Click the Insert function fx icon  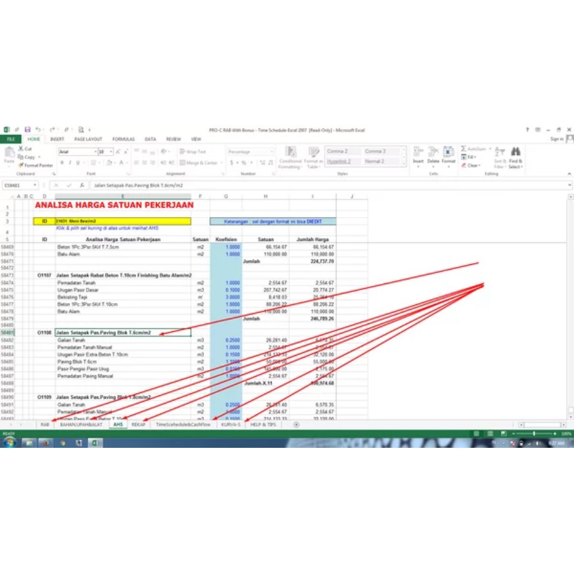pyautogui.click(x=82, y=185)
